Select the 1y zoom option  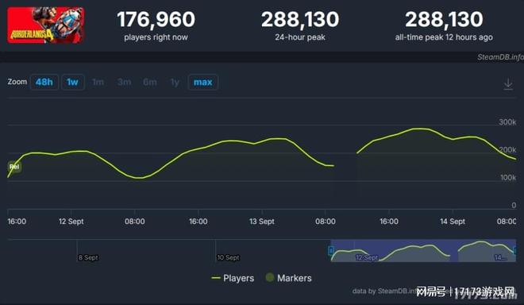point(175,82)
